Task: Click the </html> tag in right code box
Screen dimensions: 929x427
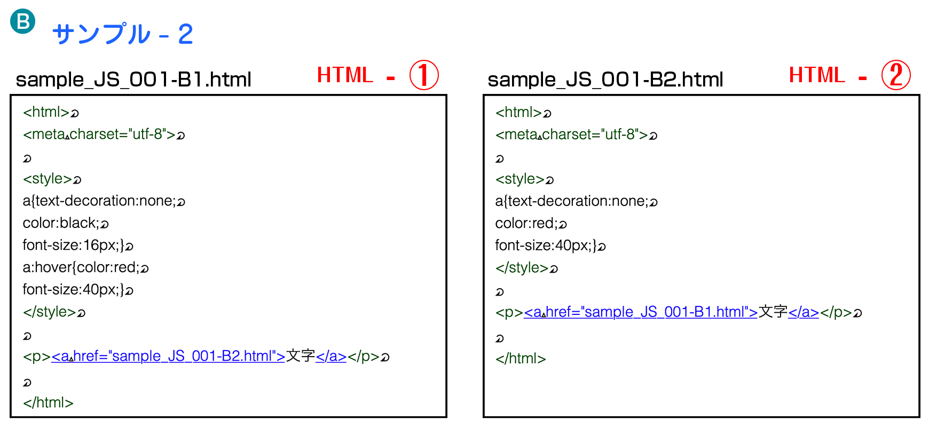Action: pos(521,359)
